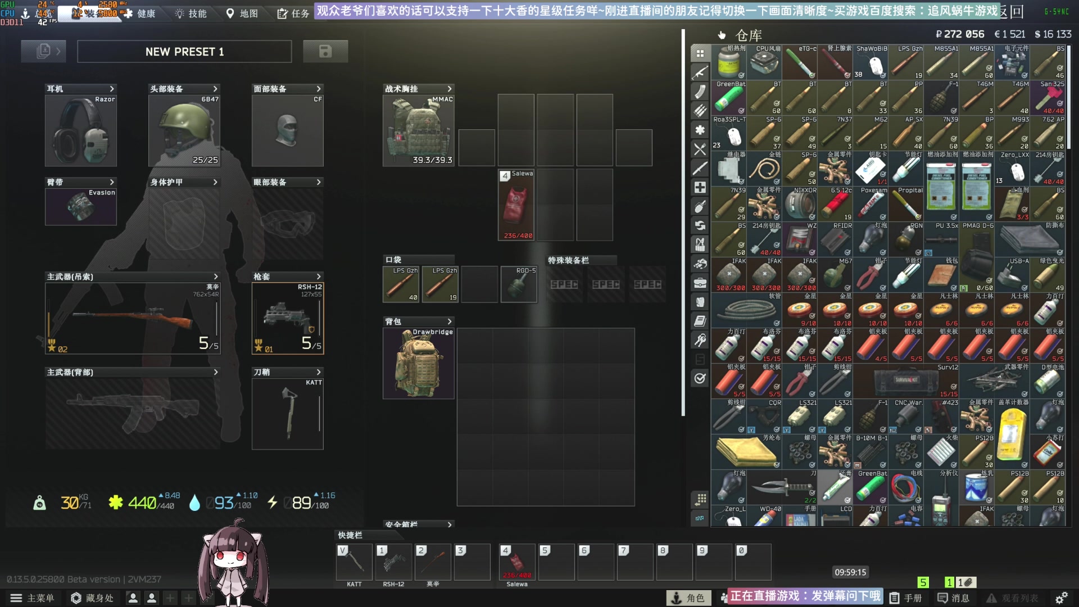Image resolution: width=1079 pixels, height=607 pixels.
Task: Click the NEW PRESET 1 name field
Action: 184,52
